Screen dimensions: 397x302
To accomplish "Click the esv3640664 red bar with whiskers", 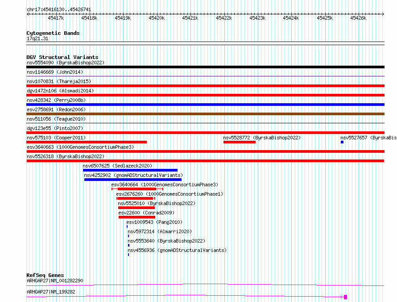I will (137, 189).
